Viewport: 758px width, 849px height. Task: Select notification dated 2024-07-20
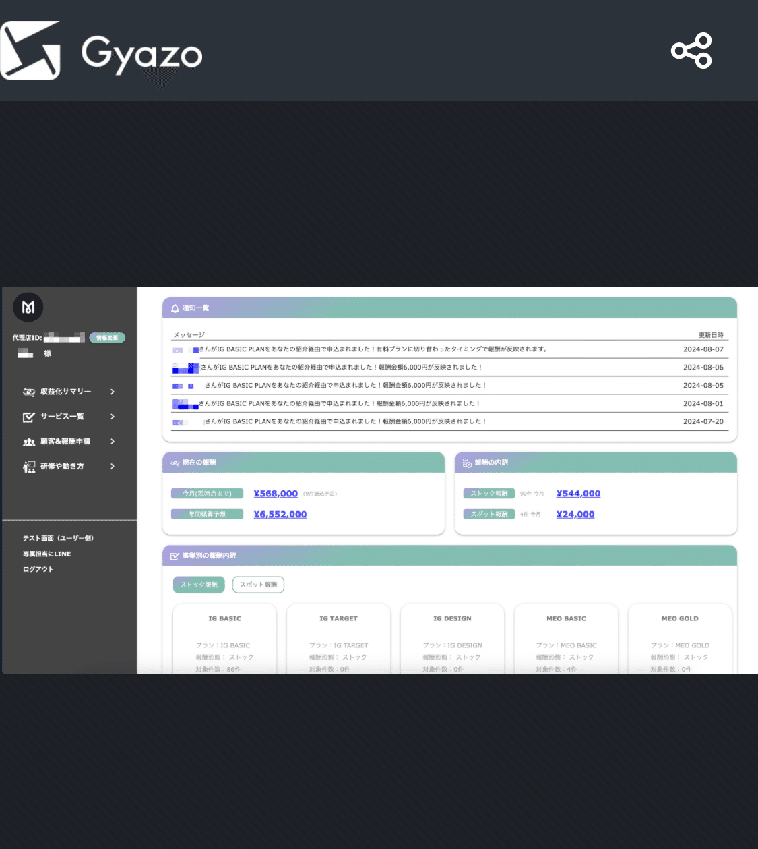(x=449, y=421)
